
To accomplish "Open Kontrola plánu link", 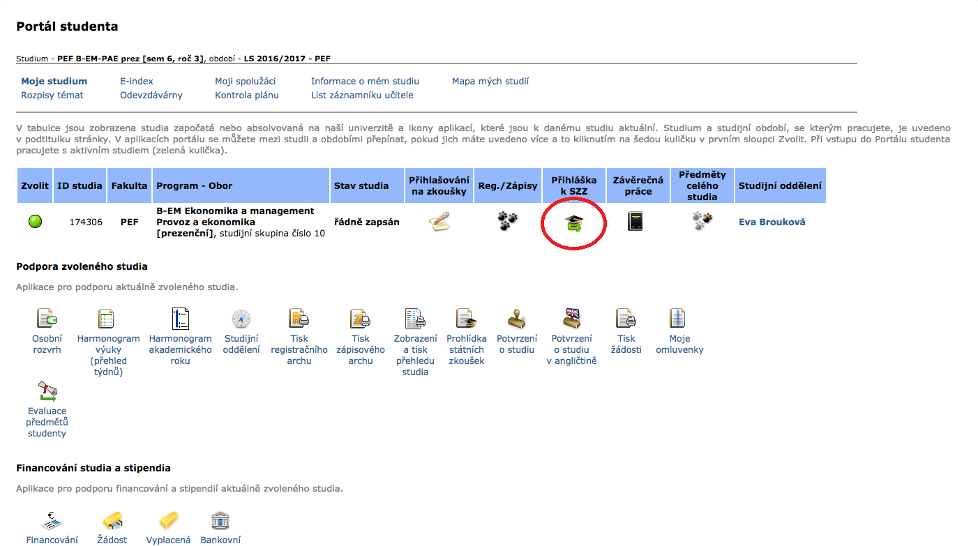I will point(247,95).
